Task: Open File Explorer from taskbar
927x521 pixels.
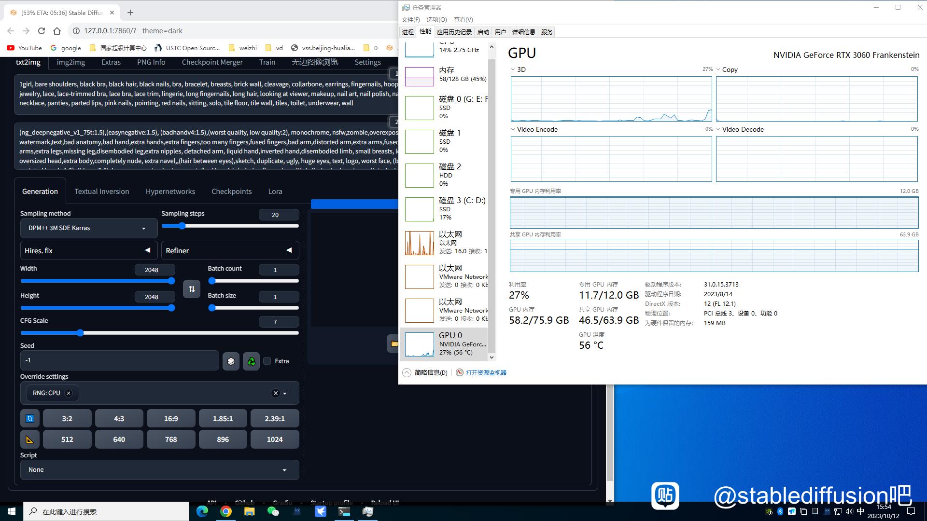Action: point(249,511)
